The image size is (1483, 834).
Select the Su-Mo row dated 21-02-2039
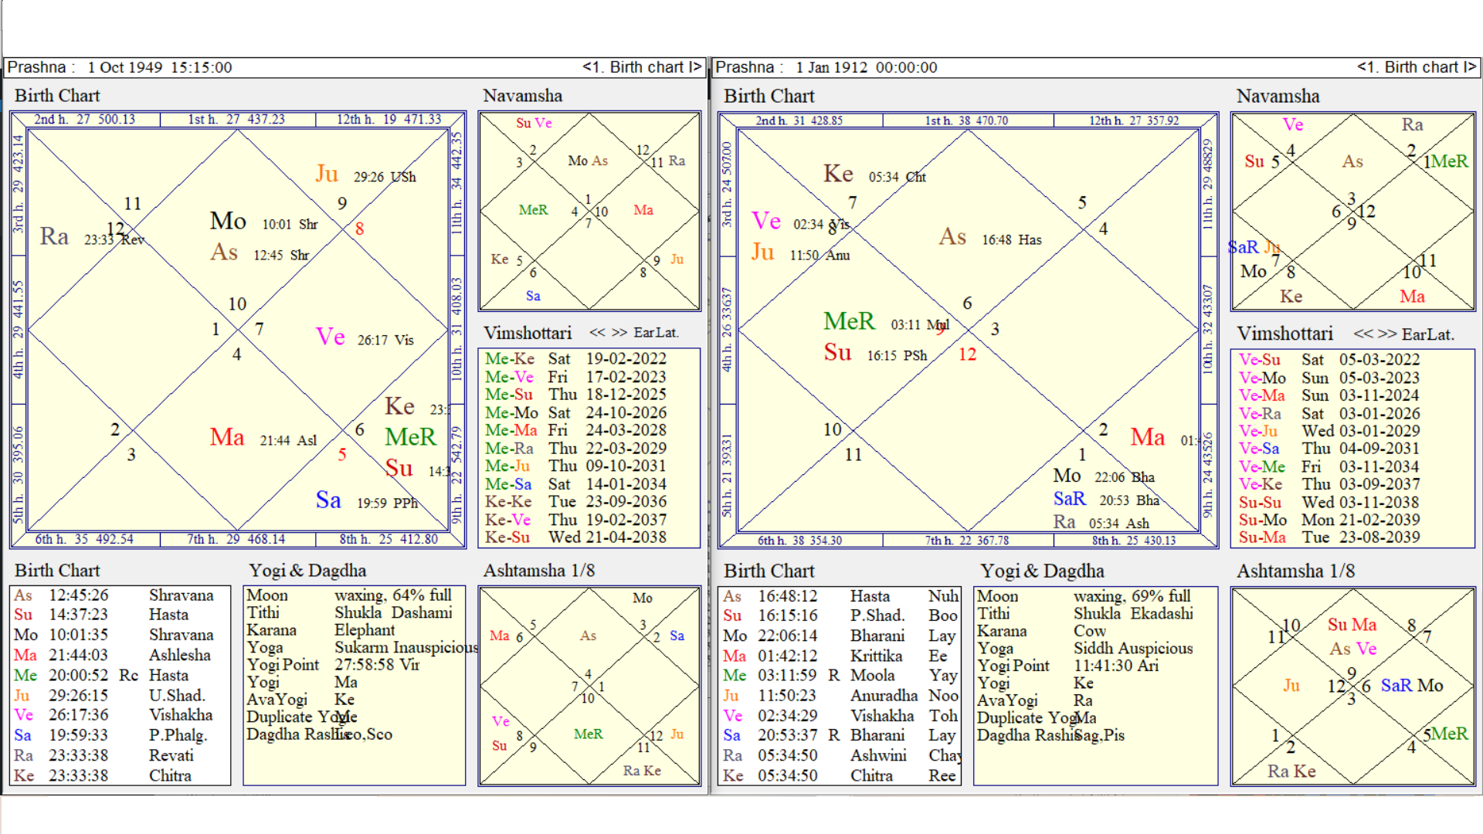[1329, 520]
